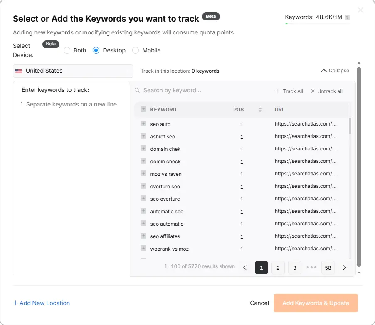Click the Add New Location link
The image size is (375, 325).
[41, 303]
